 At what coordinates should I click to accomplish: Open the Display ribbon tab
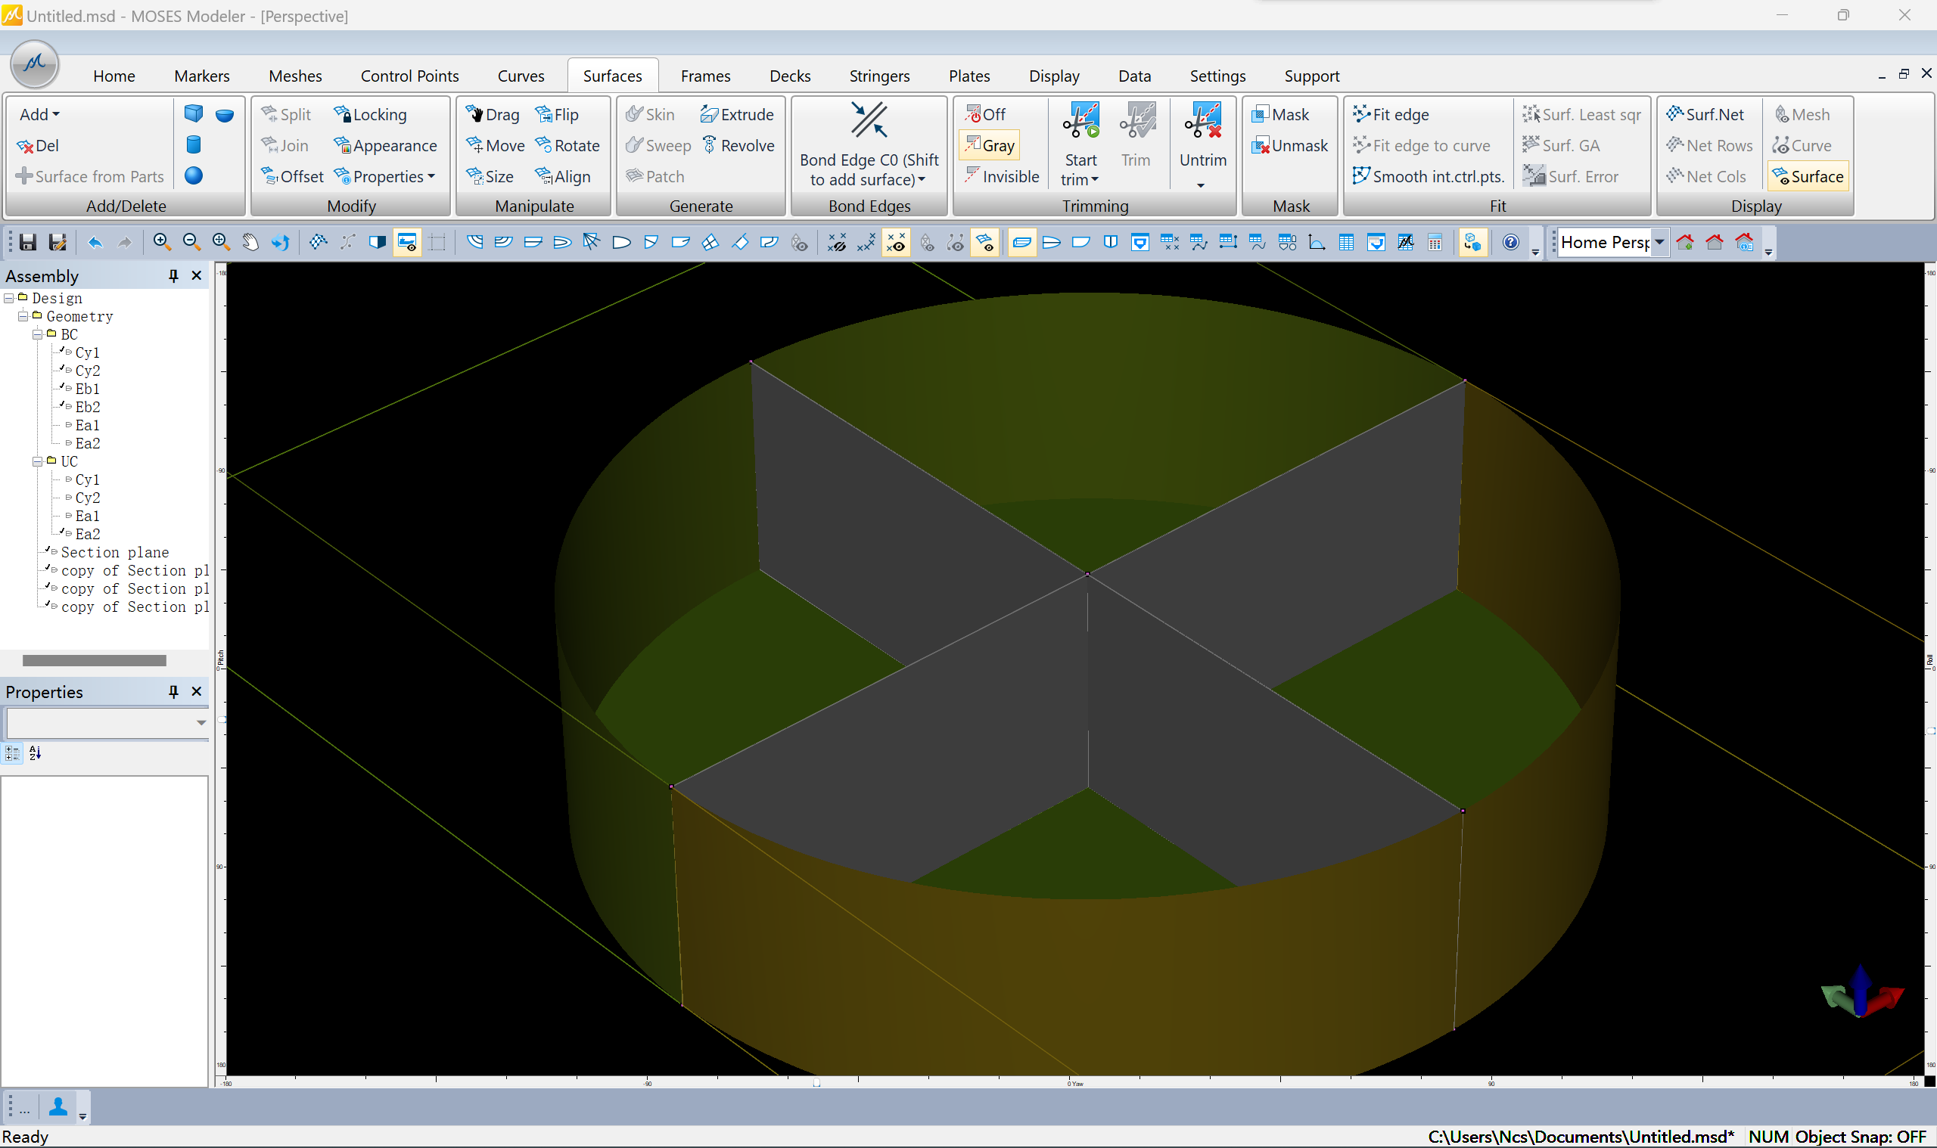tap(1053, 76)
